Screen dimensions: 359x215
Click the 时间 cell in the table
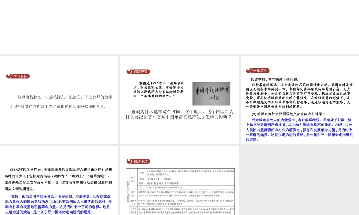[x=142, y=179]
